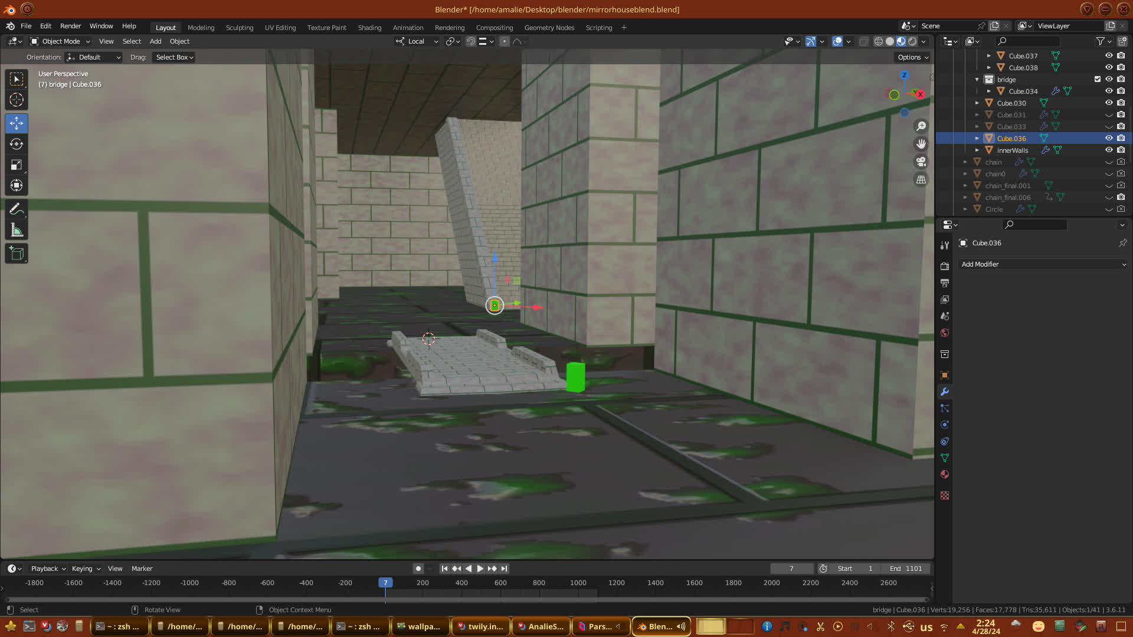The width and height of the screenshot is (1133, 637).
Task: Toggle camera view in viewport
Action: 921,162
